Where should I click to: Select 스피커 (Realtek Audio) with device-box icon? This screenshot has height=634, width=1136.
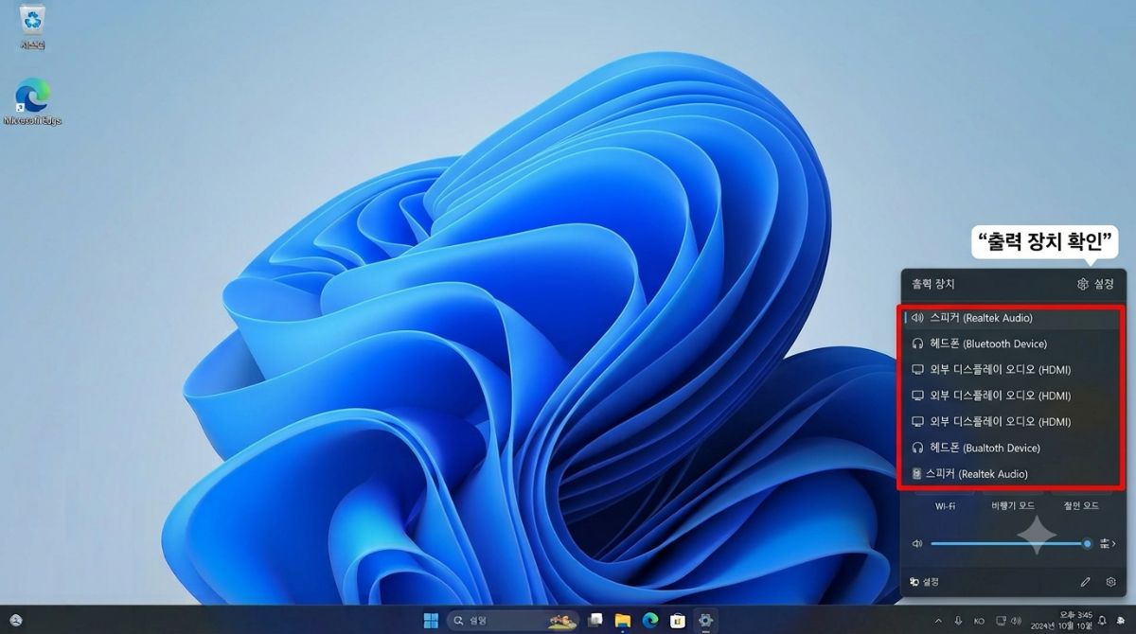[x=1011, y=473]
